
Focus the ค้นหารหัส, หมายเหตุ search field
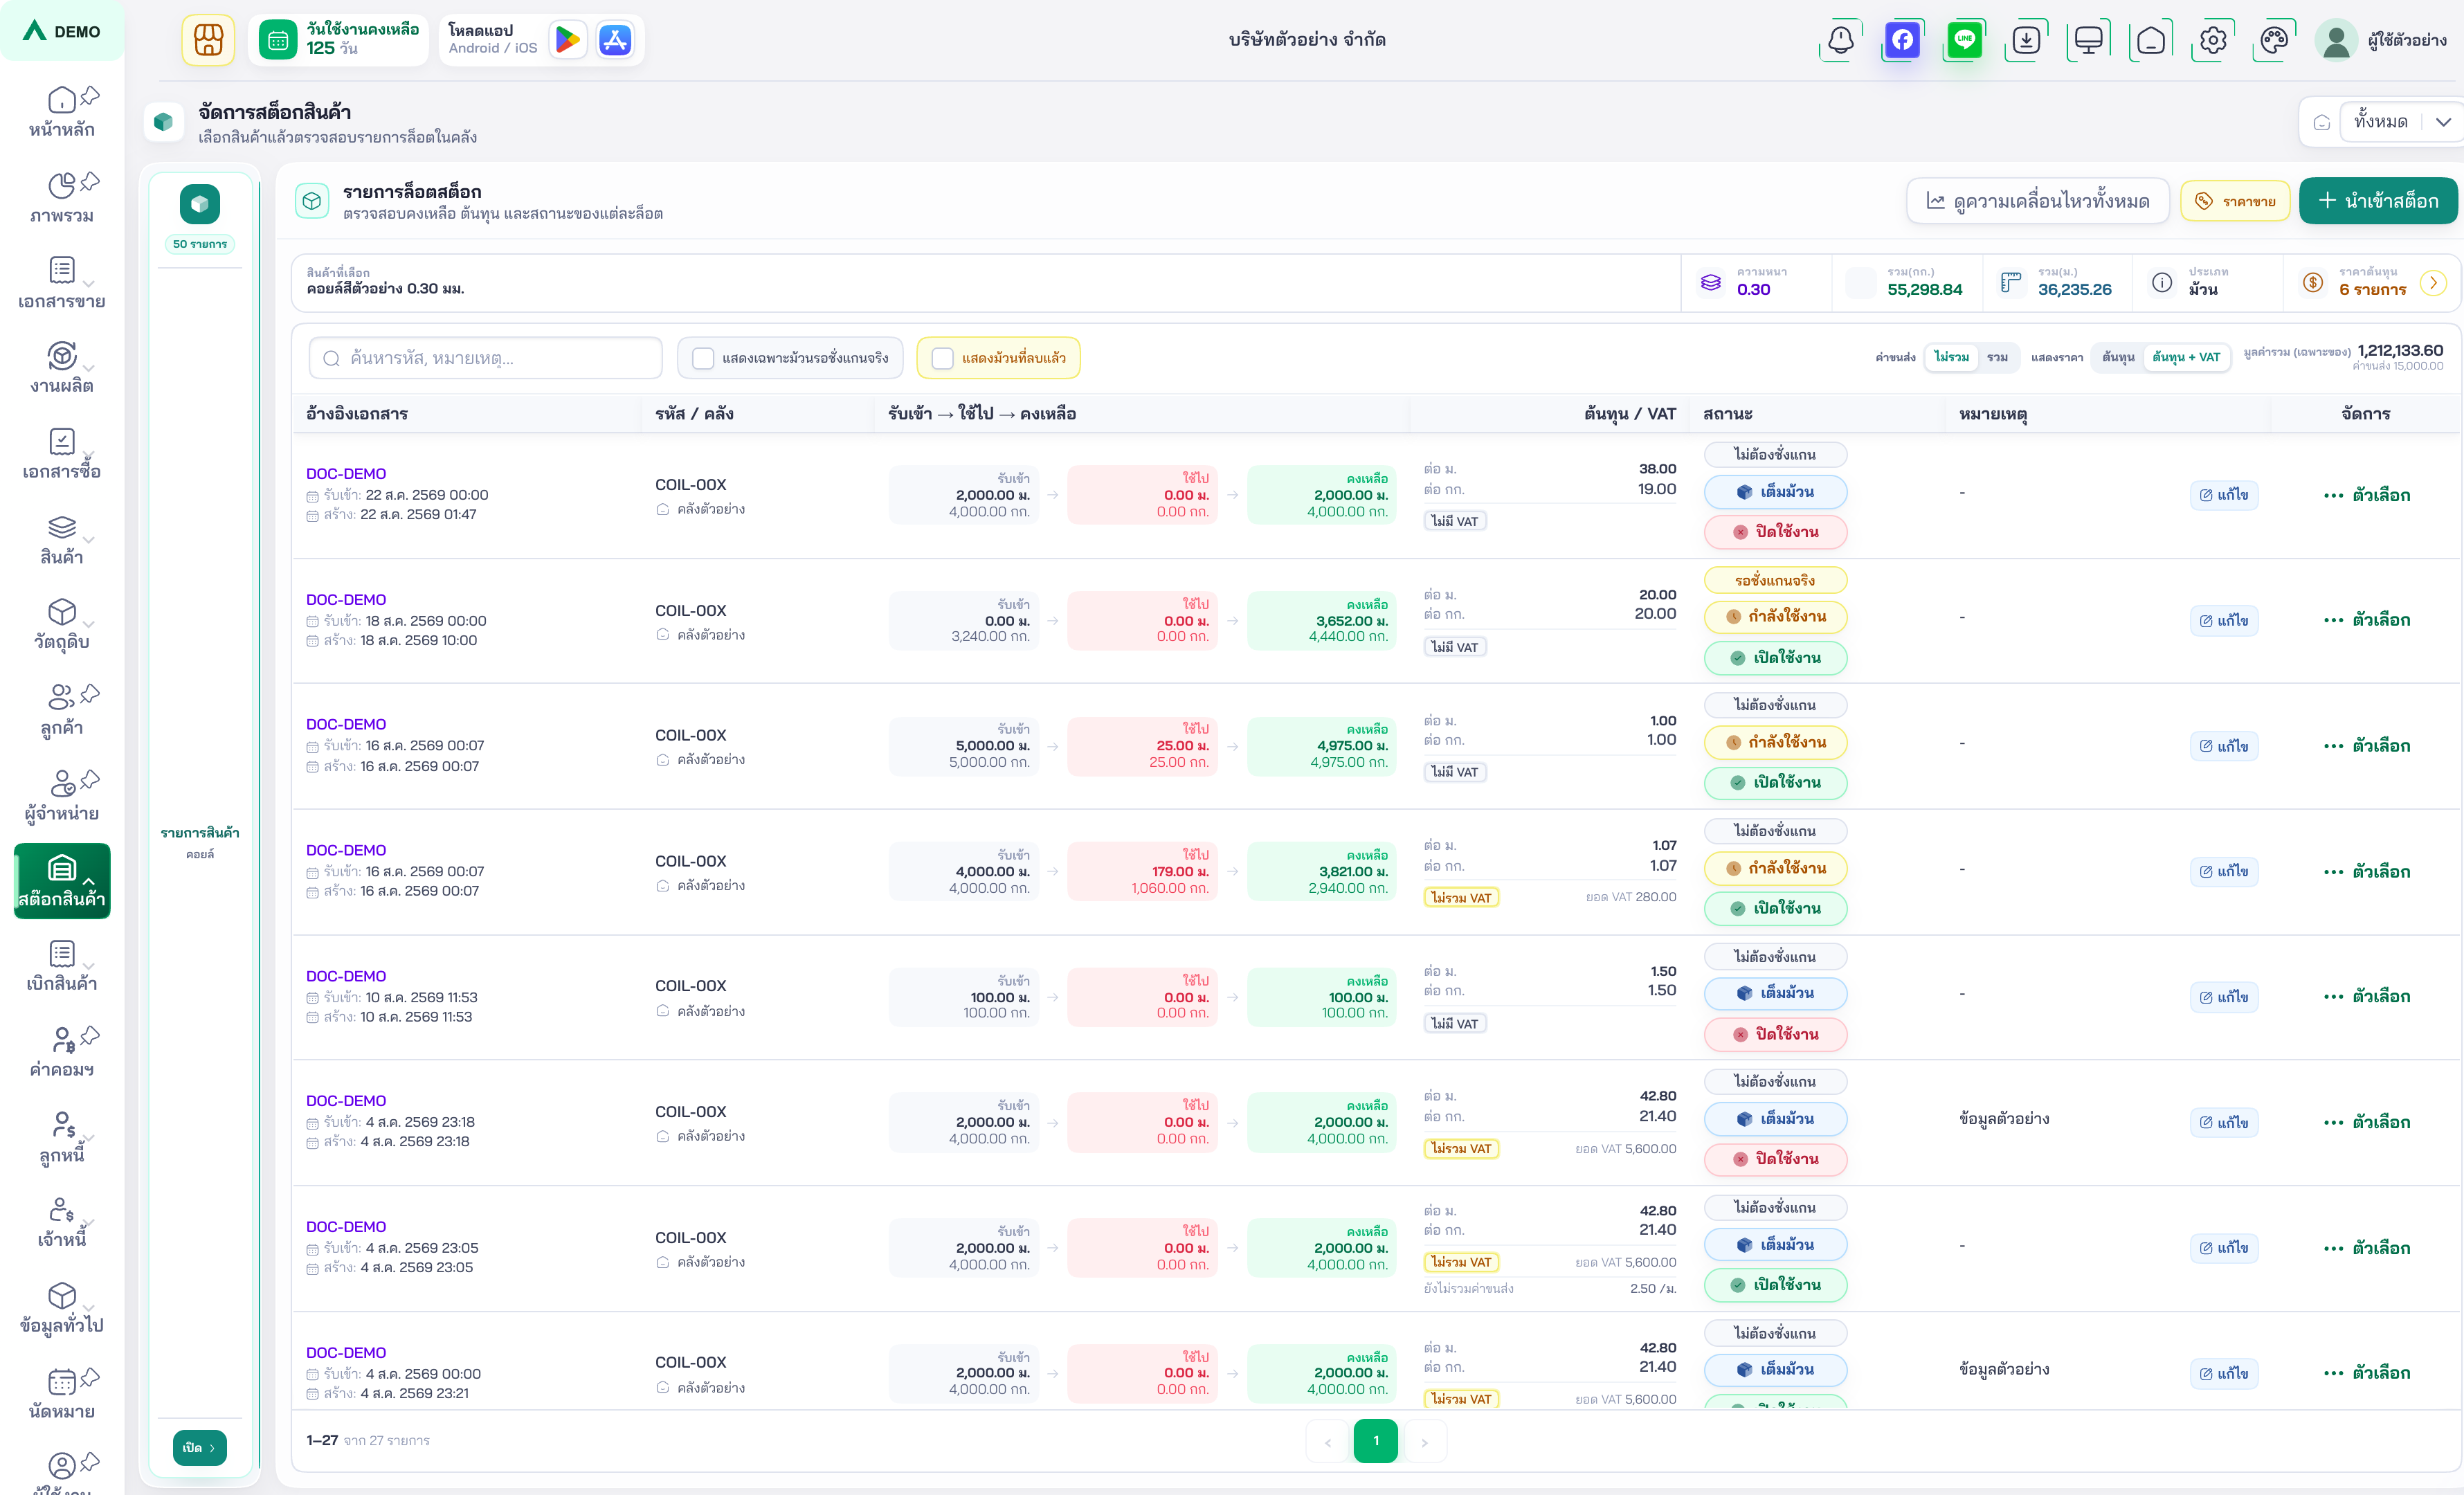[486, 358]
